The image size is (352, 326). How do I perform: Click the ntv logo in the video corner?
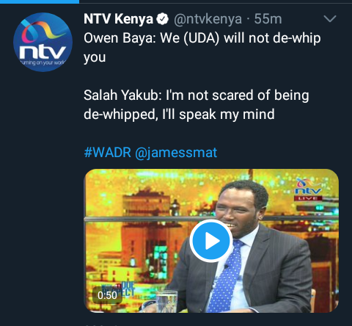(x=308, y=187)
